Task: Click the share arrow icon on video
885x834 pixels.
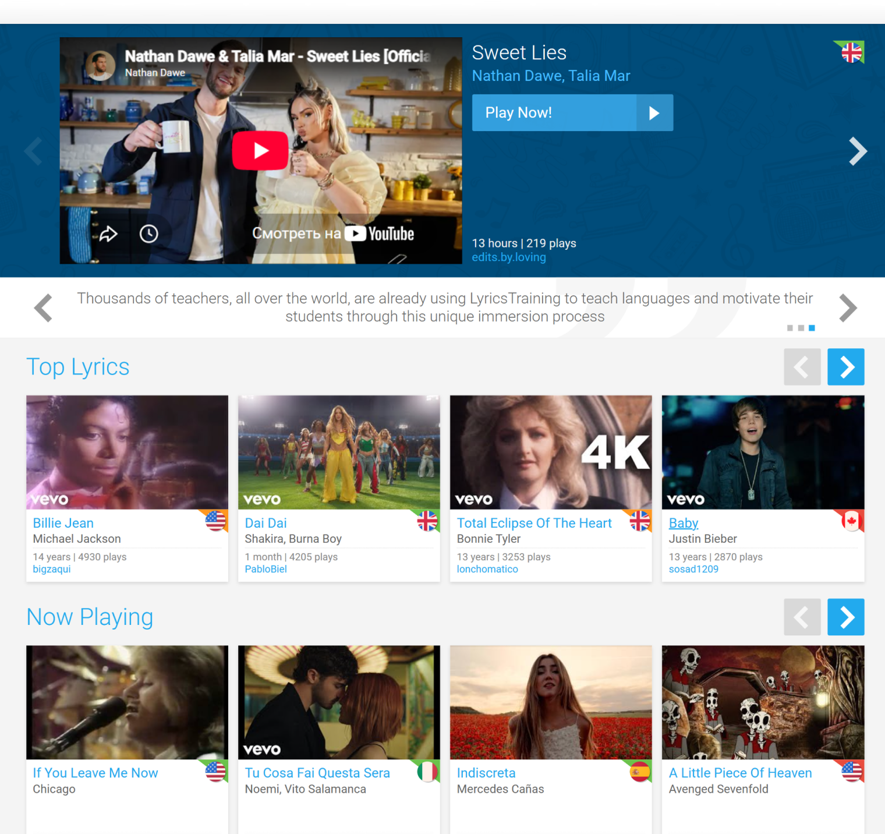Action: click(108, 234)
